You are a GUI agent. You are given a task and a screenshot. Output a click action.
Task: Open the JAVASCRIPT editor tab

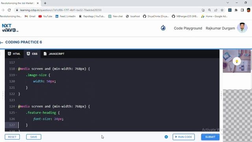point(54,54)
